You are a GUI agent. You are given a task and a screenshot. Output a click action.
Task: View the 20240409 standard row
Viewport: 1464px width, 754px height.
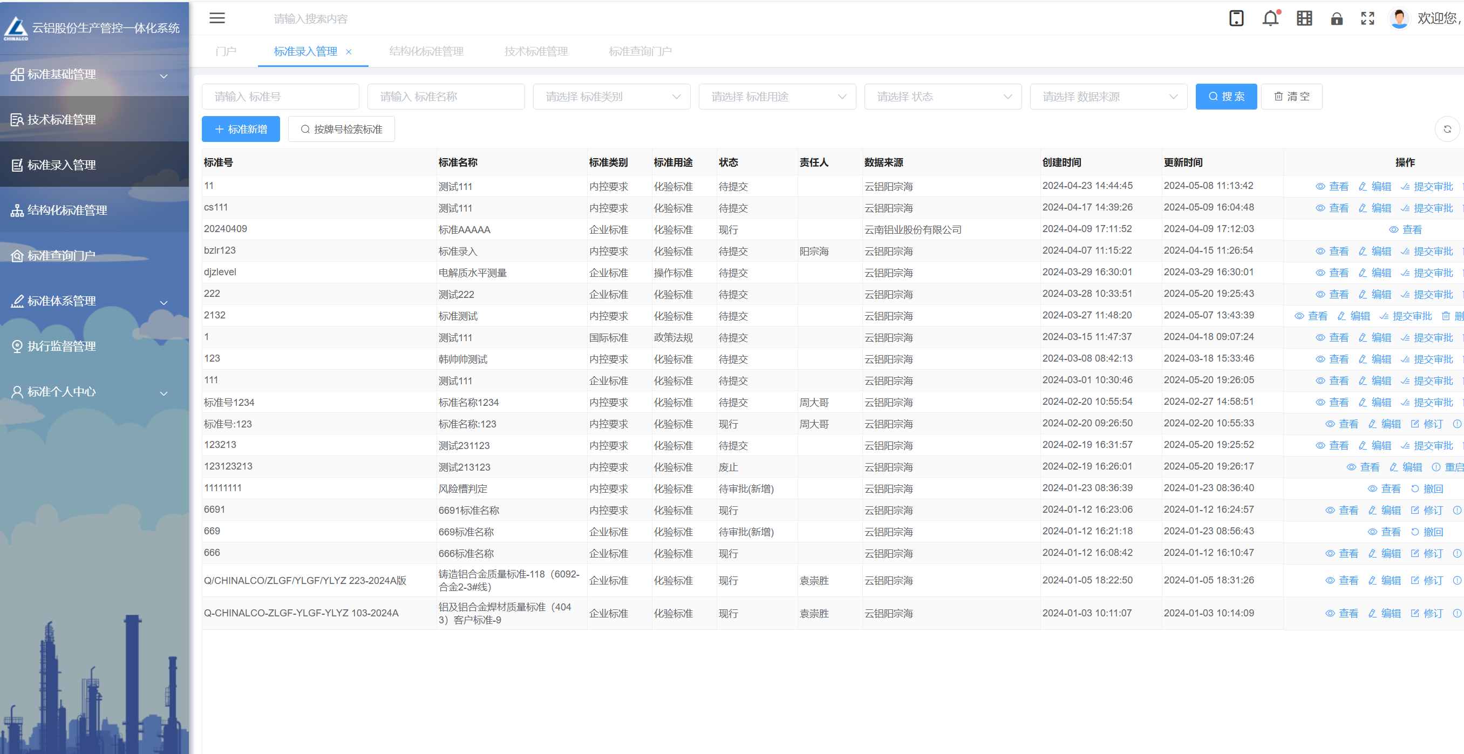coord(1406,230)
